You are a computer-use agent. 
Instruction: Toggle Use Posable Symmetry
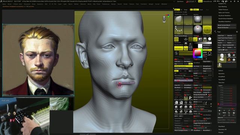(183, 69)
